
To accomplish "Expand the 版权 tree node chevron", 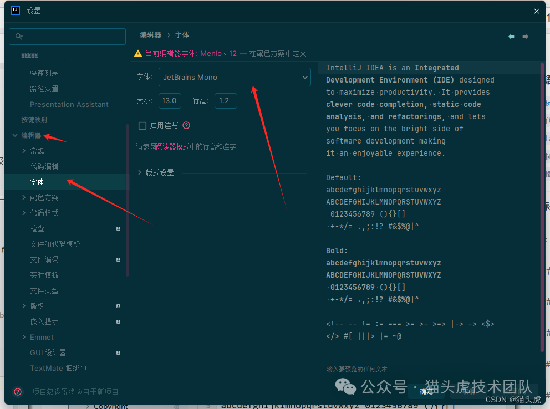I will pyautogui.click(x=24, y=306).
